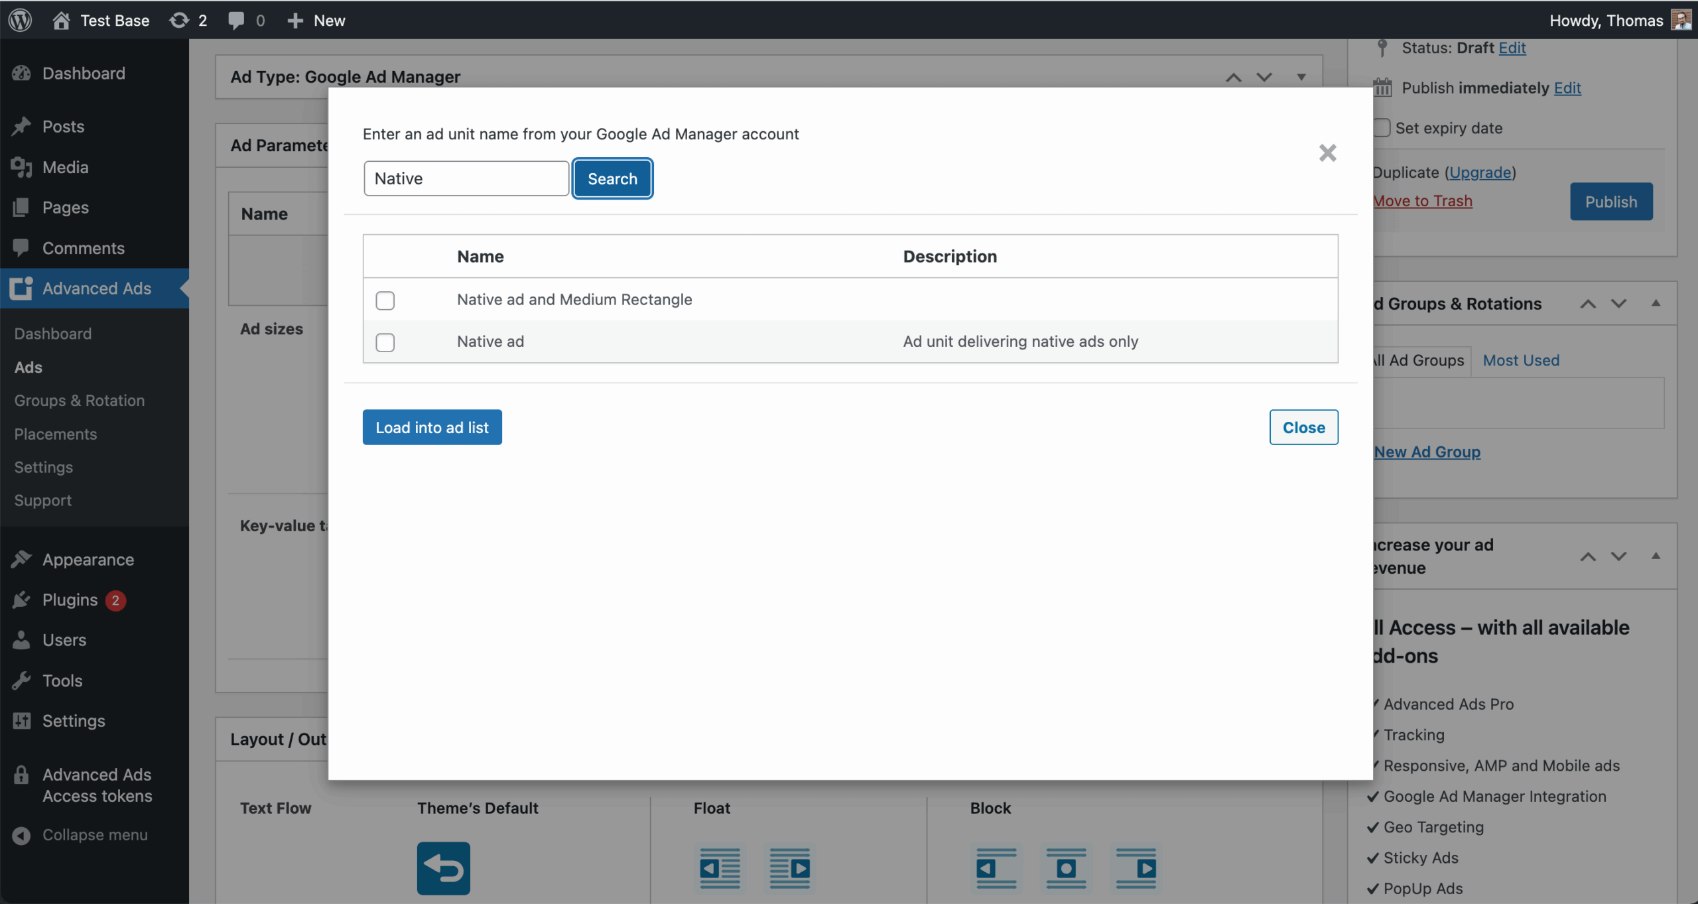Open Placements submenu

(56, 434)
